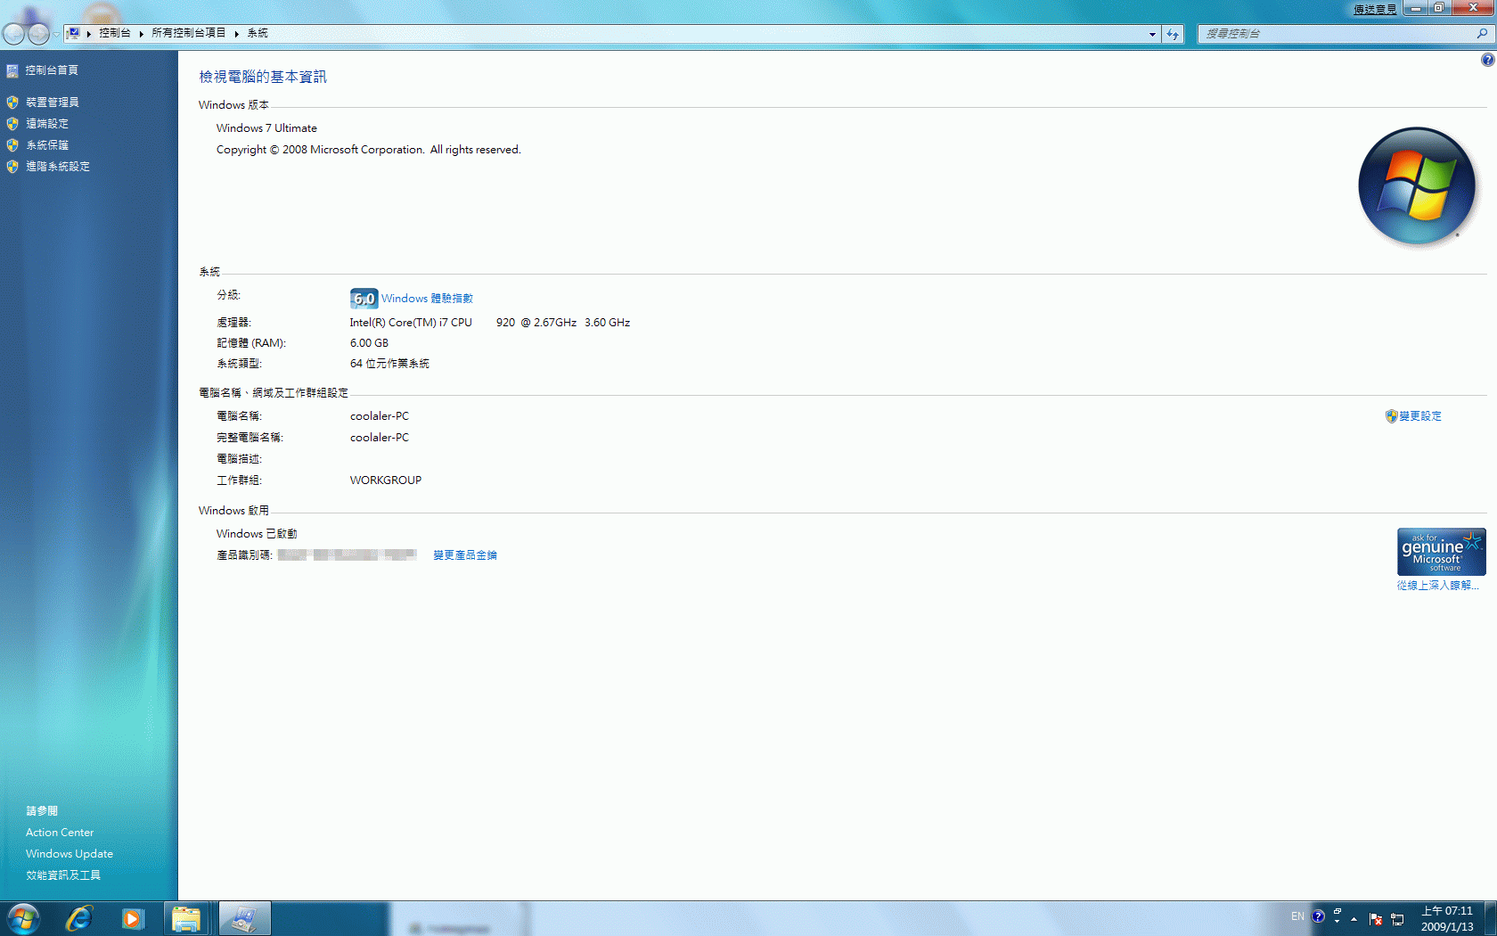Click the Control Panel icon in address bar
This screenshot has height=936, width=1497.
[74, 33]
